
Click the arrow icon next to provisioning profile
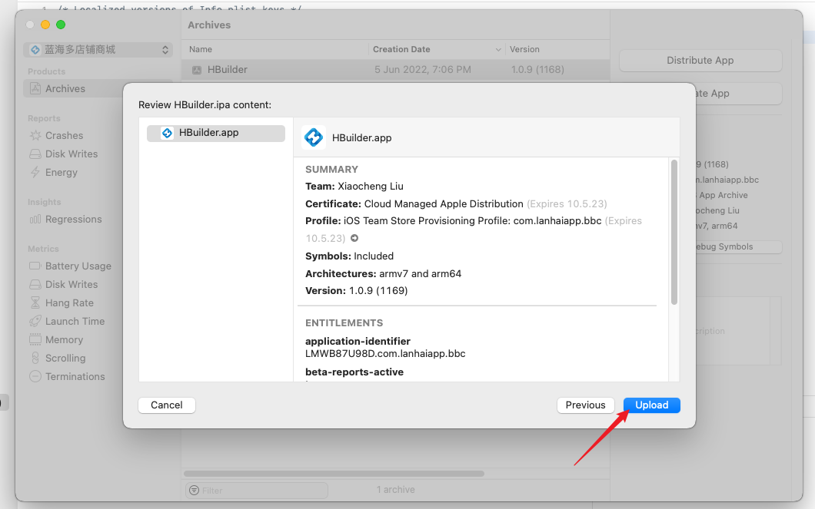pyautogui.click(x=354, y=238)
